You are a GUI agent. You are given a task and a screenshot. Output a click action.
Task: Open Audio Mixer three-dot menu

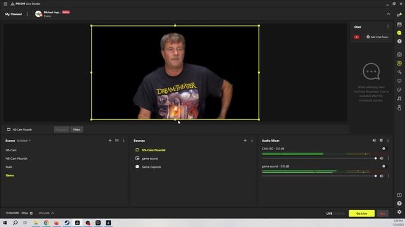388,141
